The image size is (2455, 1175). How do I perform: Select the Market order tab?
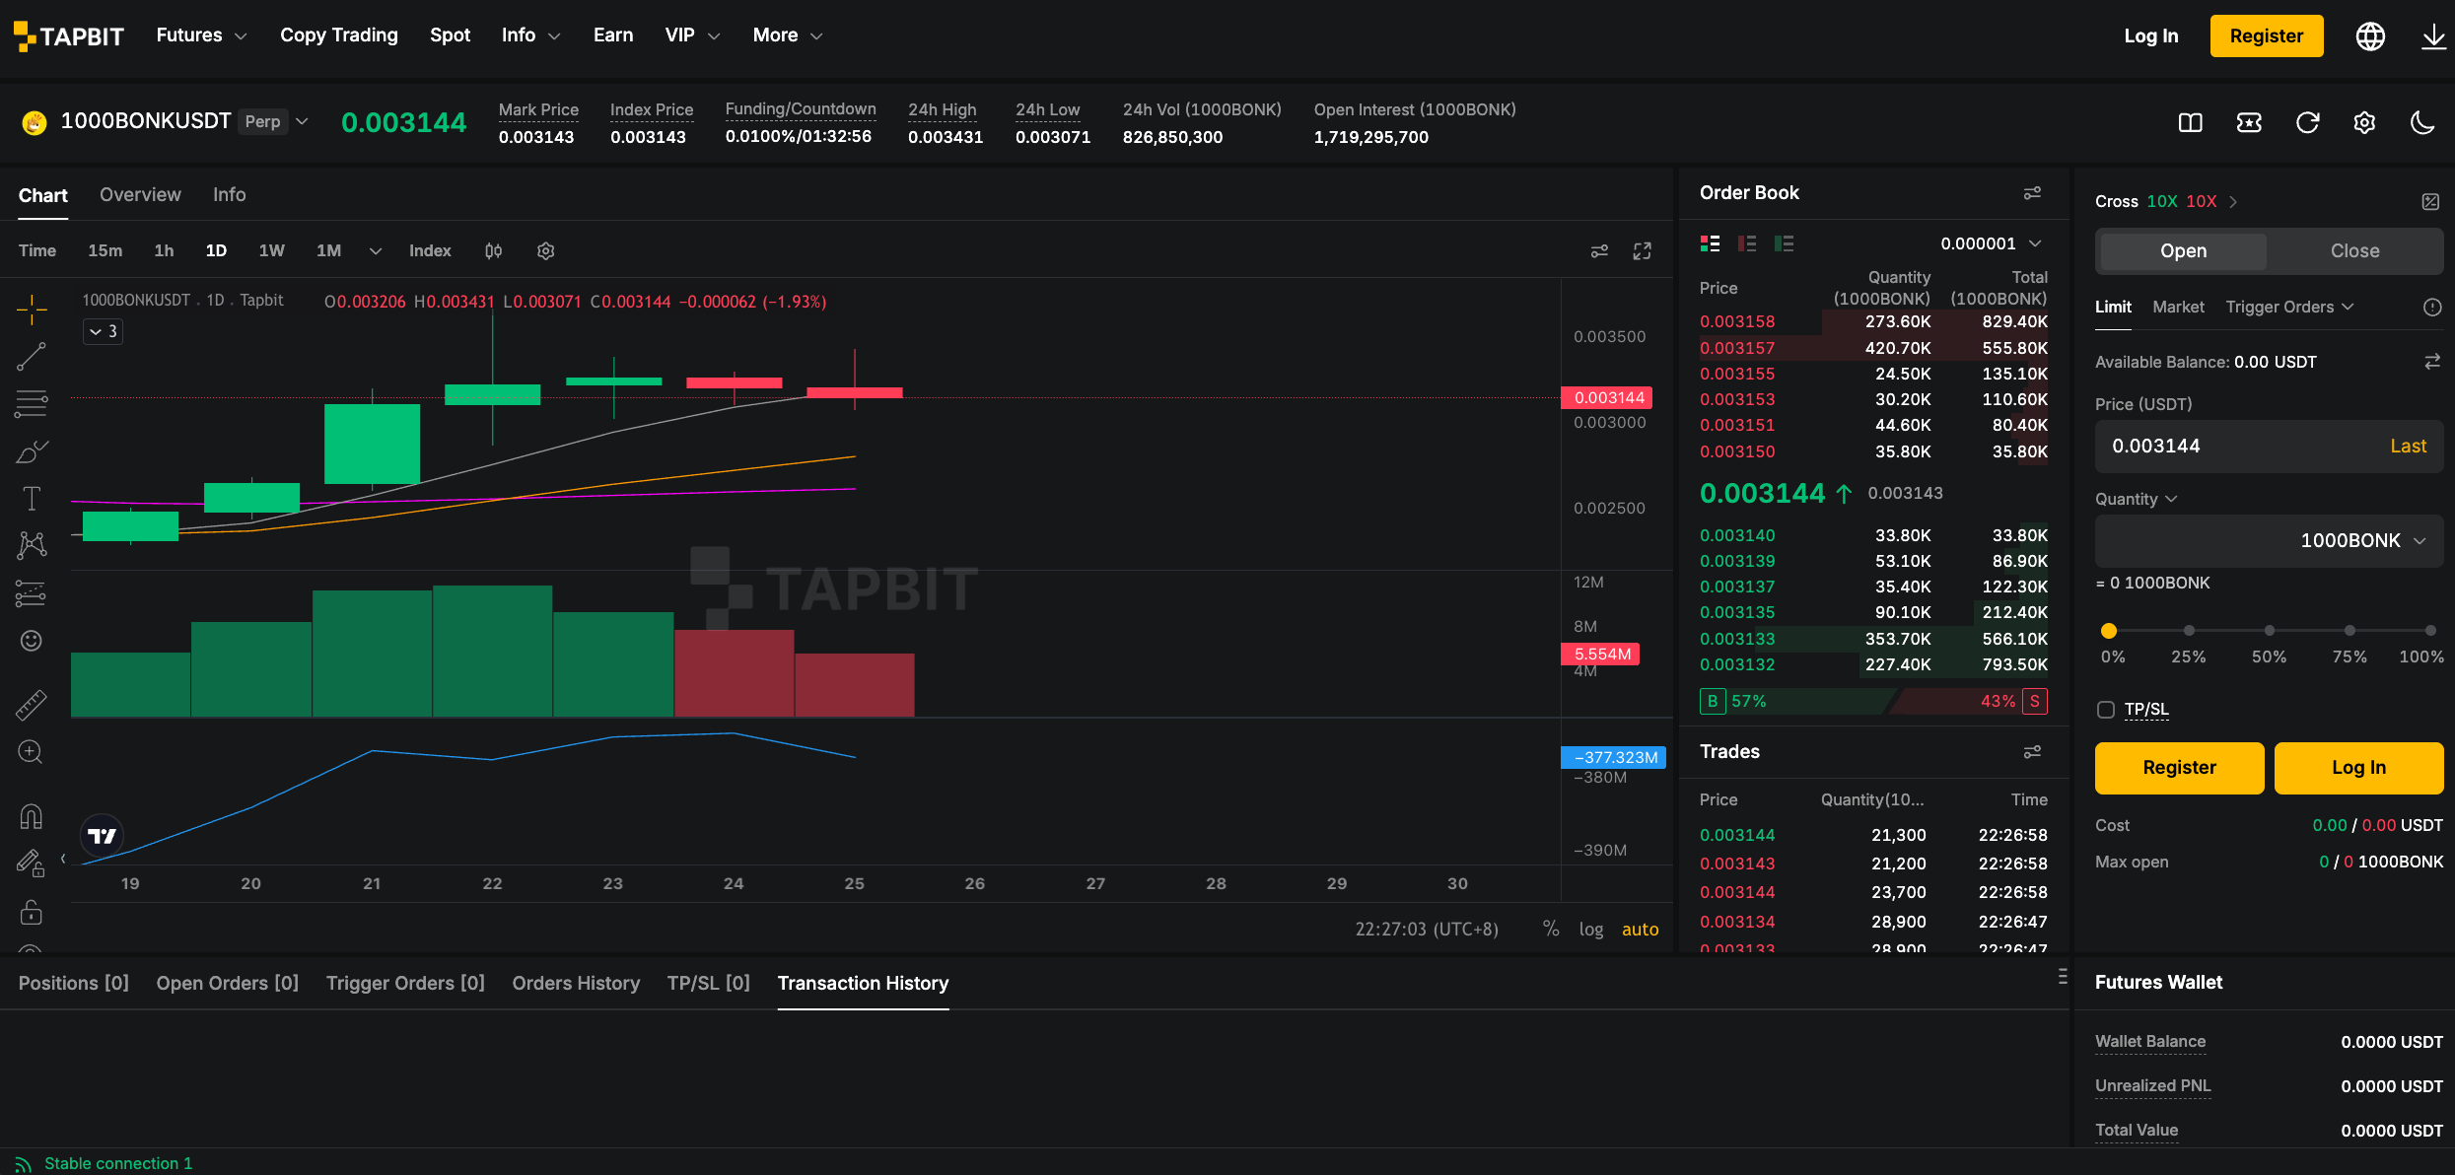pyautogui.click(x=2178, y=308)
